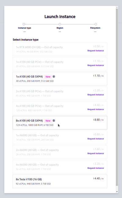This screenshot has height=198, width=122.
Task: Click the Region step label
Action: [x=60, y=28]
